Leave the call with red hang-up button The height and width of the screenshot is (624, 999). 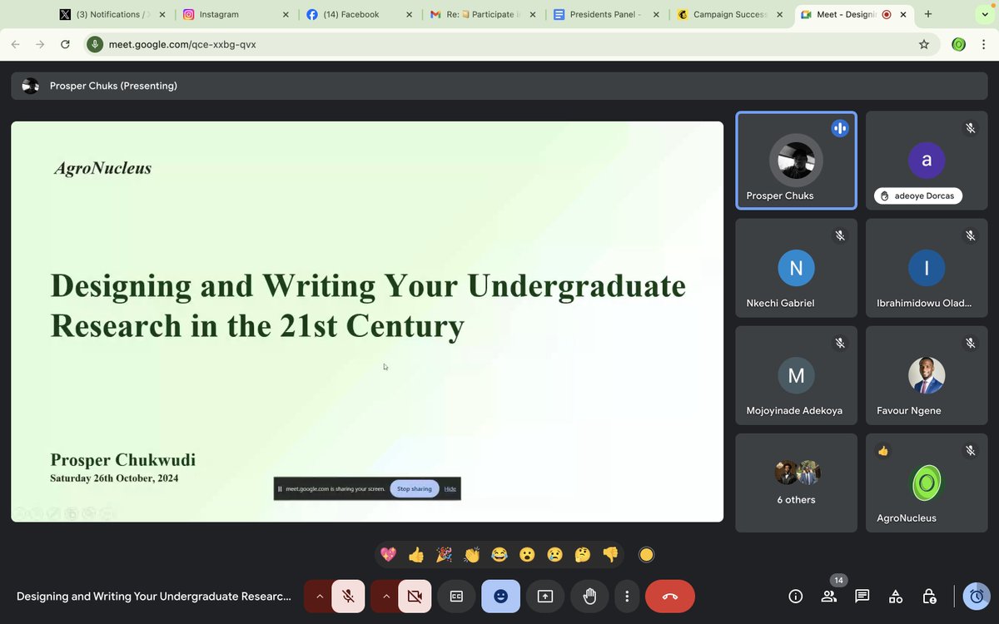670,596
